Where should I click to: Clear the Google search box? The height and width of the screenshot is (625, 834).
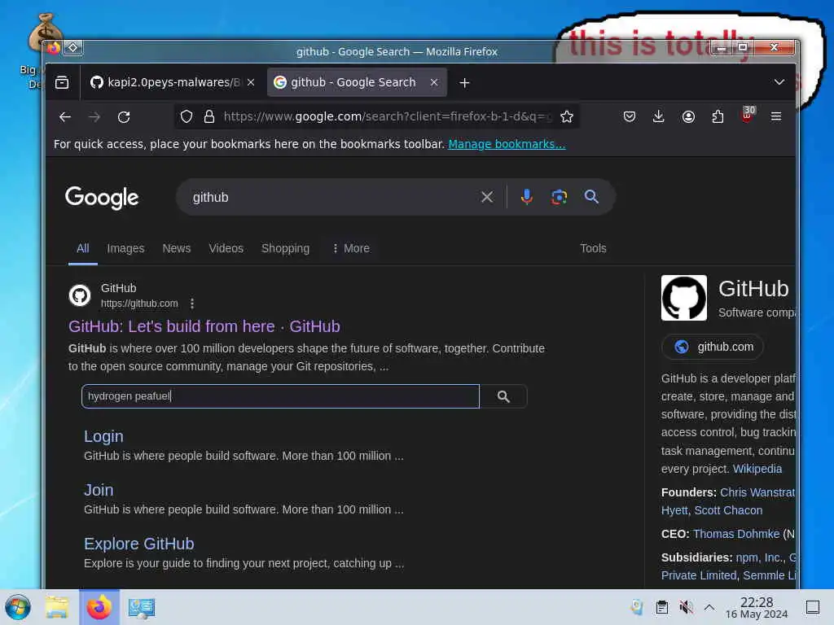(x=487, y=197)
